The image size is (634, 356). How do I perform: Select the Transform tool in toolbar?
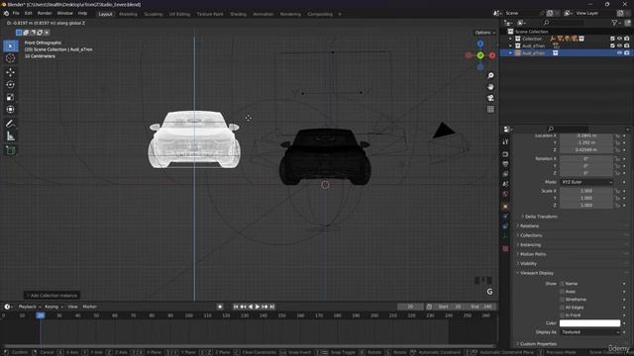tap(11, 110)
